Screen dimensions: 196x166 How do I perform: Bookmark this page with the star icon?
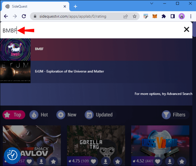coord(134,16)
